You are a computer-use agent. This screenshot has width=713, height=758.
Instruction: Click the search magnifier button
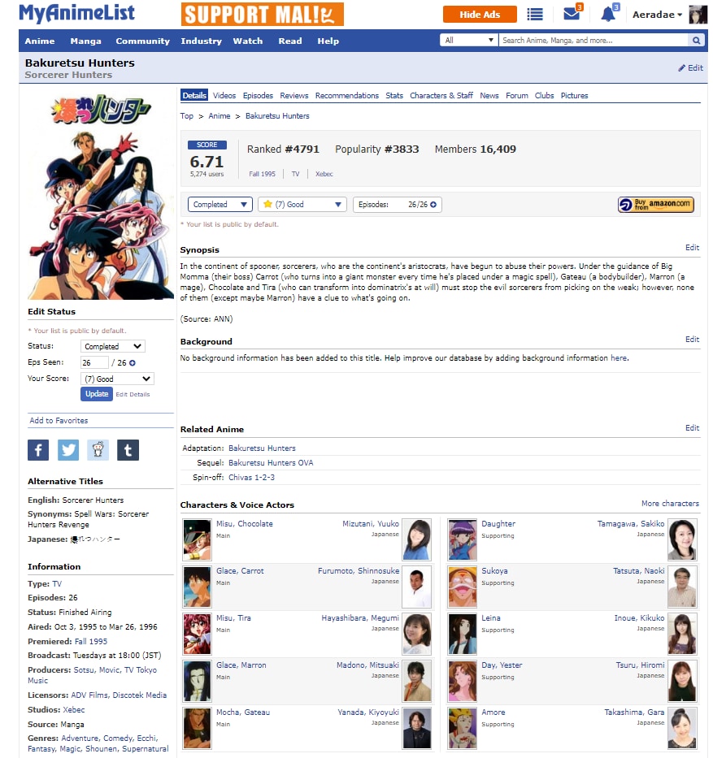696,41
